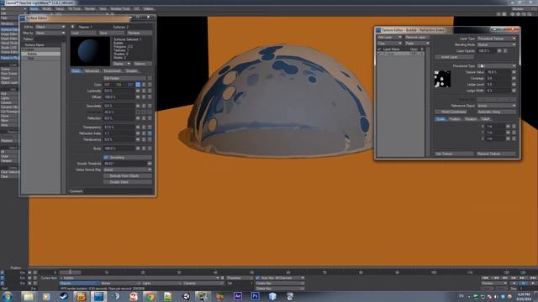
Task: Open the Color texture T button
Action: pyautogui.click(x=150, y=84)
